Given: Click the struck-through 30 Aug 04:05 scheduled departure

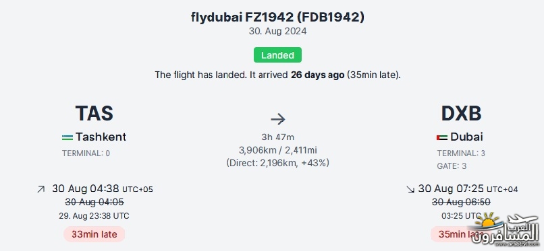Looking at the screenshot, I should [x=94, y=202].
